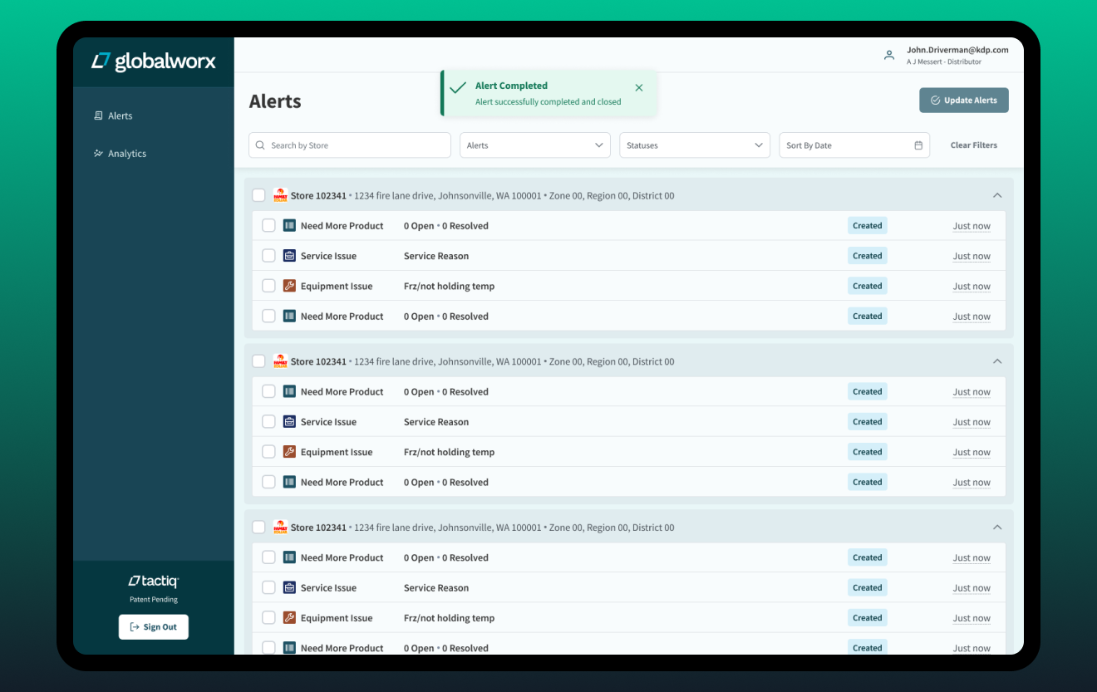This screenshot has width=1097, height=692.
Task: Open Just now link on top card's Service Issue row
Action: (972, 257)
